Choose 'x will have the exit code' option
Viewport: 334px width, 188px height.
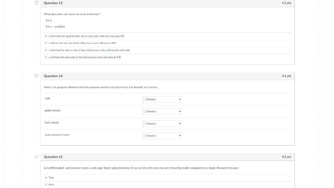click(x=46, y=43)
